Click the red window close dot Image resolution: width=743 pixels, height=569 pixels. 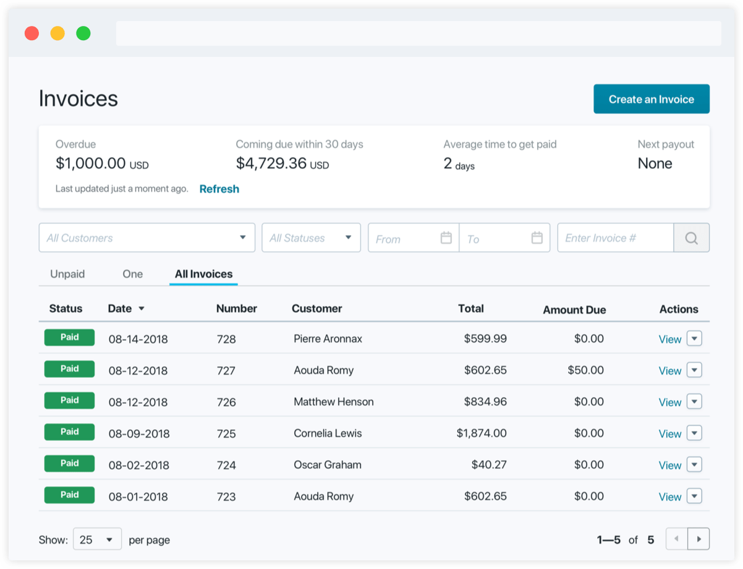click(x=32, y=33)
